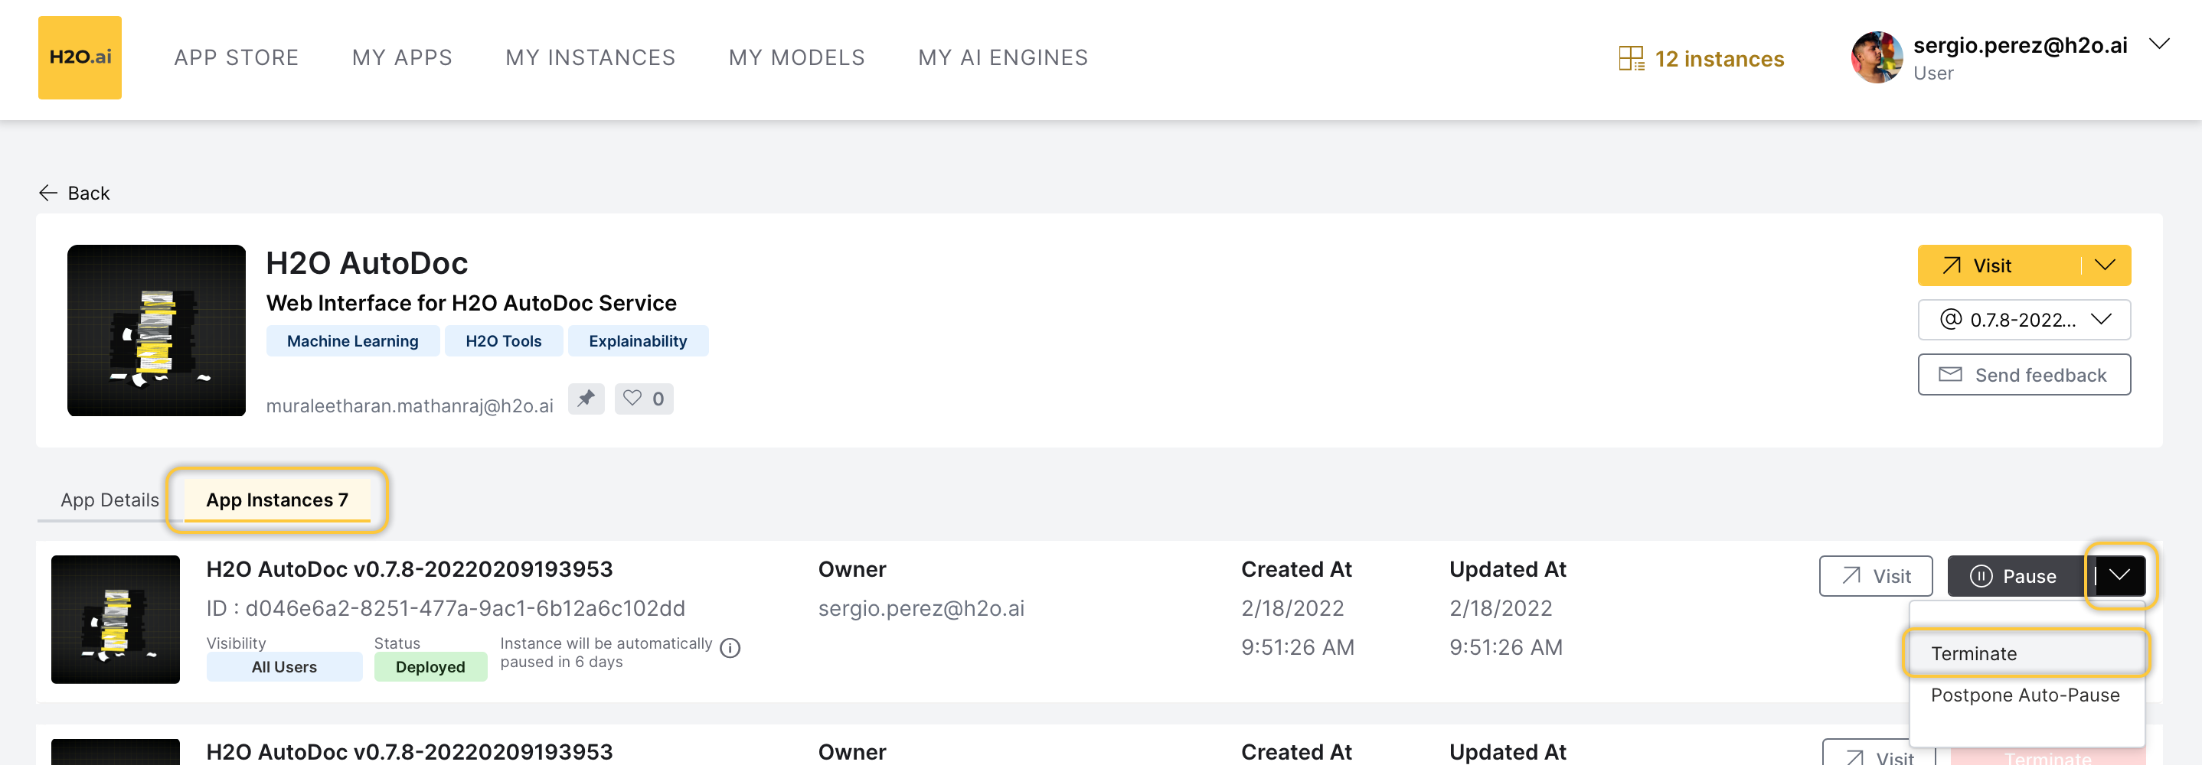Click the first instance title H2O AutoDoc v0.7.8
Image resolution: width=2202 pixels, height=765 pixels.
click(410, 568)
